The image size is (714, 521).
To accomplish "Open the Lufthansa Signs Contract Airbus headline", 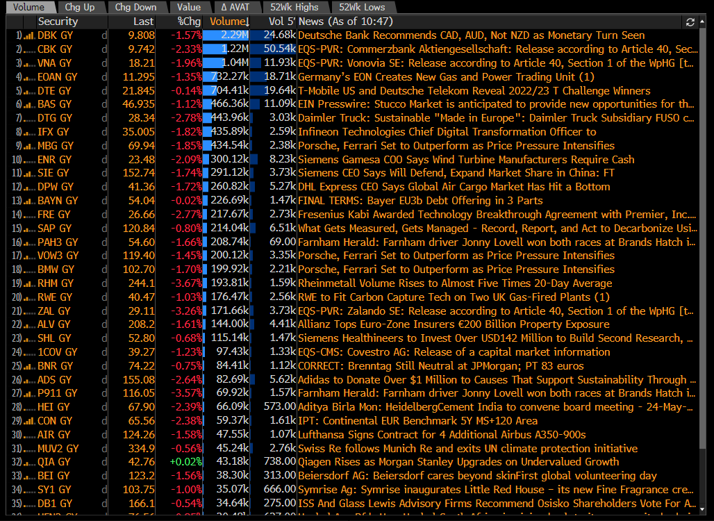I will (x=442, y=434).
